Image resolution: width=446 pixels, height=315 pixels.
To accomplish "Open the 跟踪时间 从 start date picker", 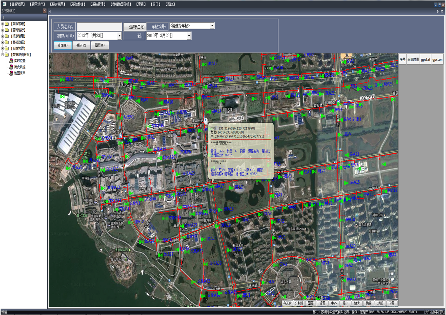I will 119,36.
